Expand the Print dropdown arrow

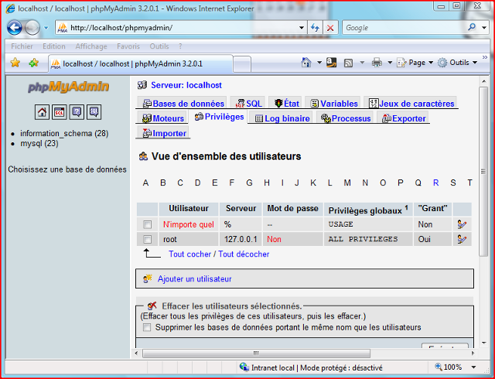tap(390, 63)
